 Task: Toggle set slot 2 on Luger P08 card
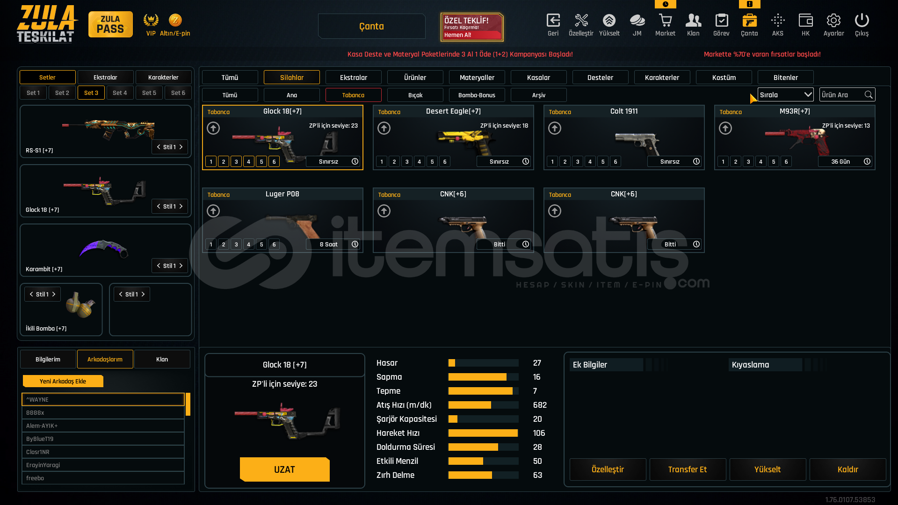[x=224, y=244]
